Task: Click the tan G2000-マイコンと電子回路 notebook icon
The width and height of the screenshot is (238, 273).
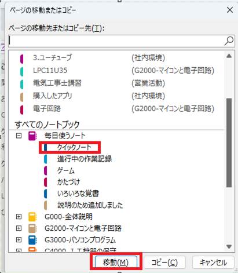Action: [x=32, y=228]
